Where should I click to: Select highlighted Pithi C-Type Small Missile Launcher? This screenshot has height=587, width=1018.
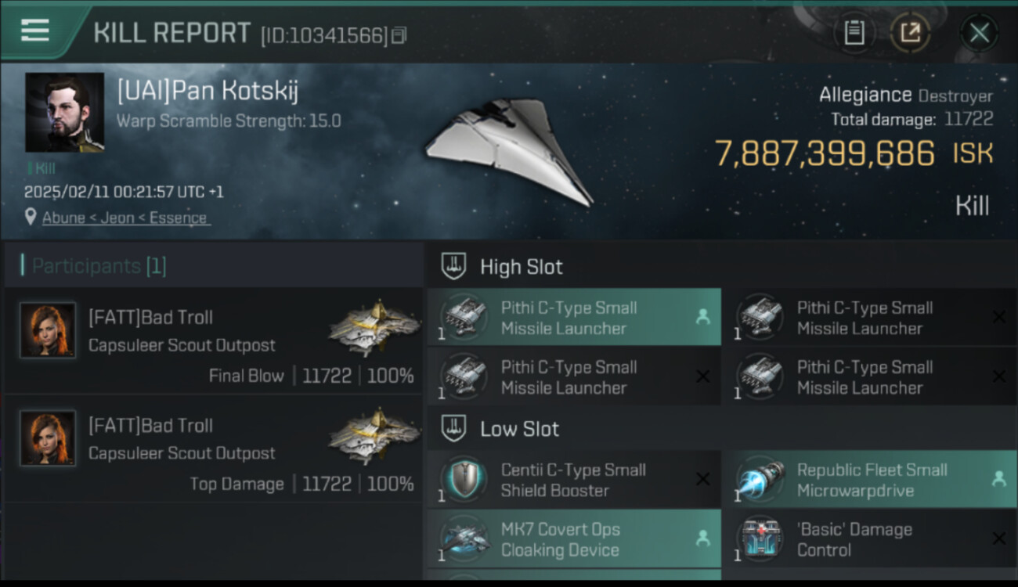click(574, 317)
